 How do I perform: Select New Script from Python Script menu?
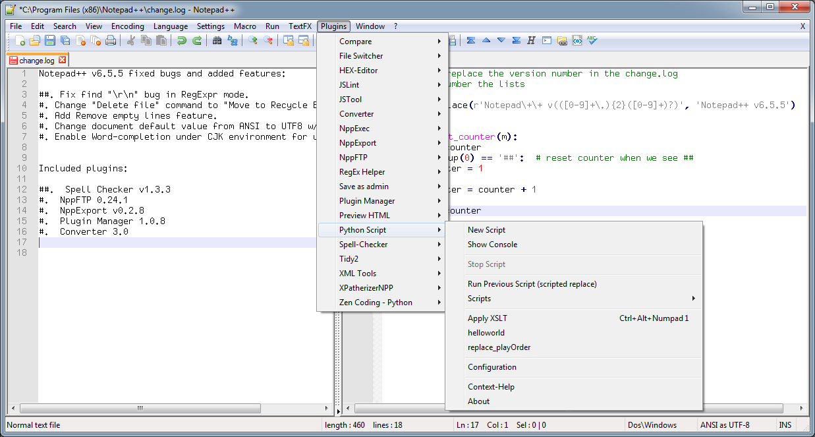[x=486, y=230]
